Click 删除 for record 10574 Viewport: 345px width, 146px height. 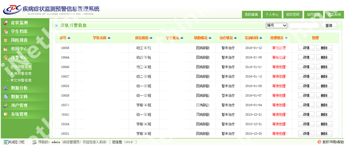[324, 105]
